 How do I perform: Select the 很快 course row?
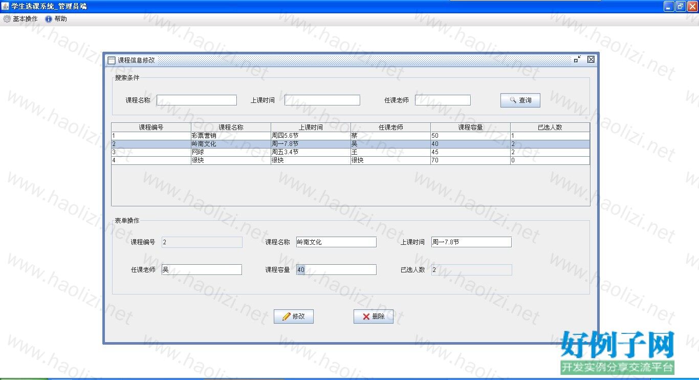click(x=231, y=160)
